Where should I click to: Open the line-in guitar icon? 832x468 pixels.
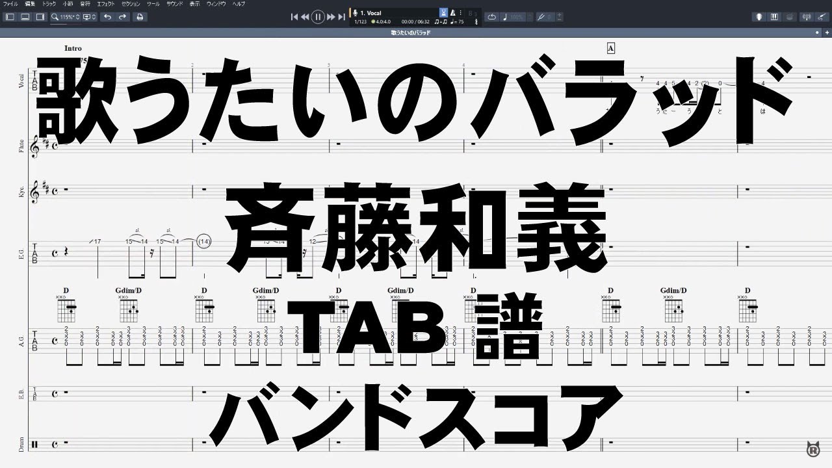tap(821, 17)
